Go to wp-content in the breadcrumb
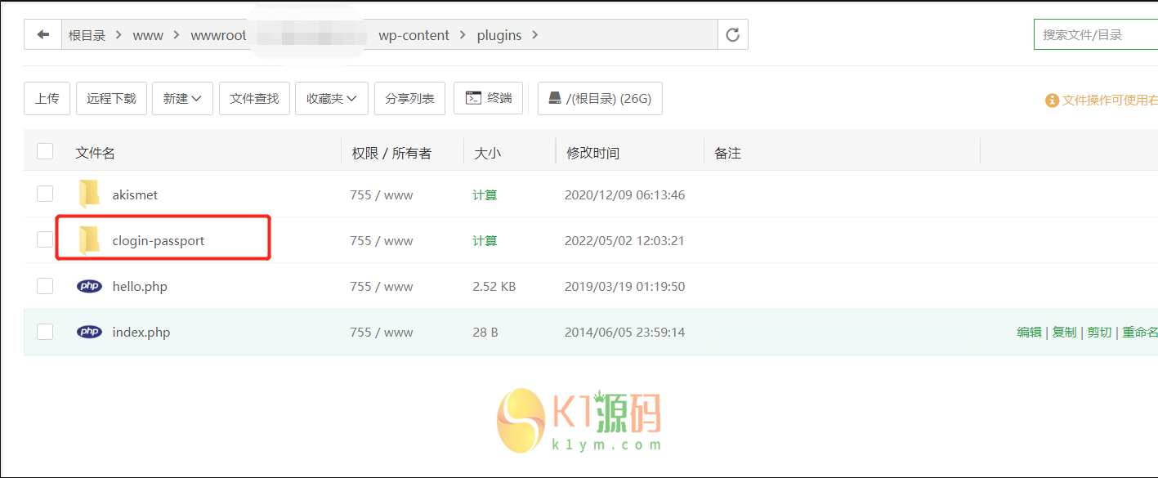This screenshot has height=478, width=1158. (414, 35)
